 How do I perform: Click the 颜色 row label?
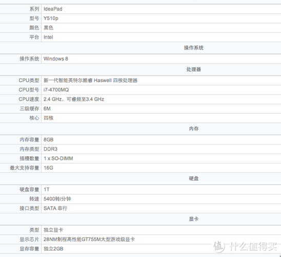[x=34, y=28]
